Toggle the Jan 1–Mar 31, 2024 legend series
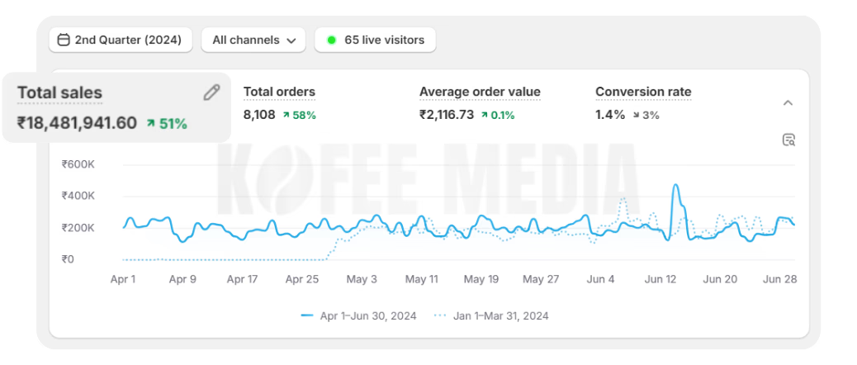This screenshot has width=857, height=365. [491, 315]
